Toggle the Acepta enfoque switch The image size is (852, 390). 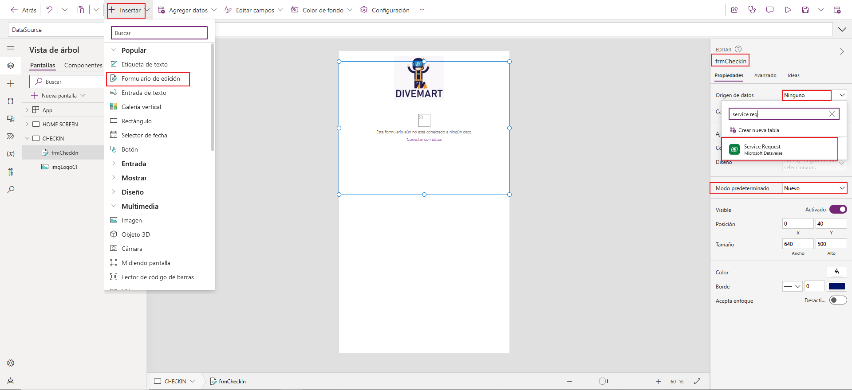point(838,300)
